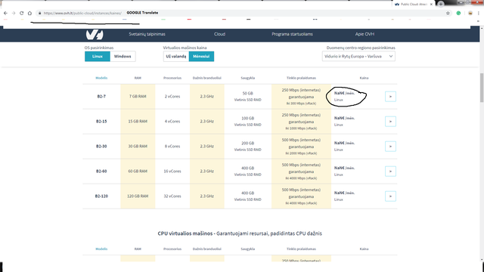
Task: Click the 4 vCores cell
Action: tap(172, 122)
